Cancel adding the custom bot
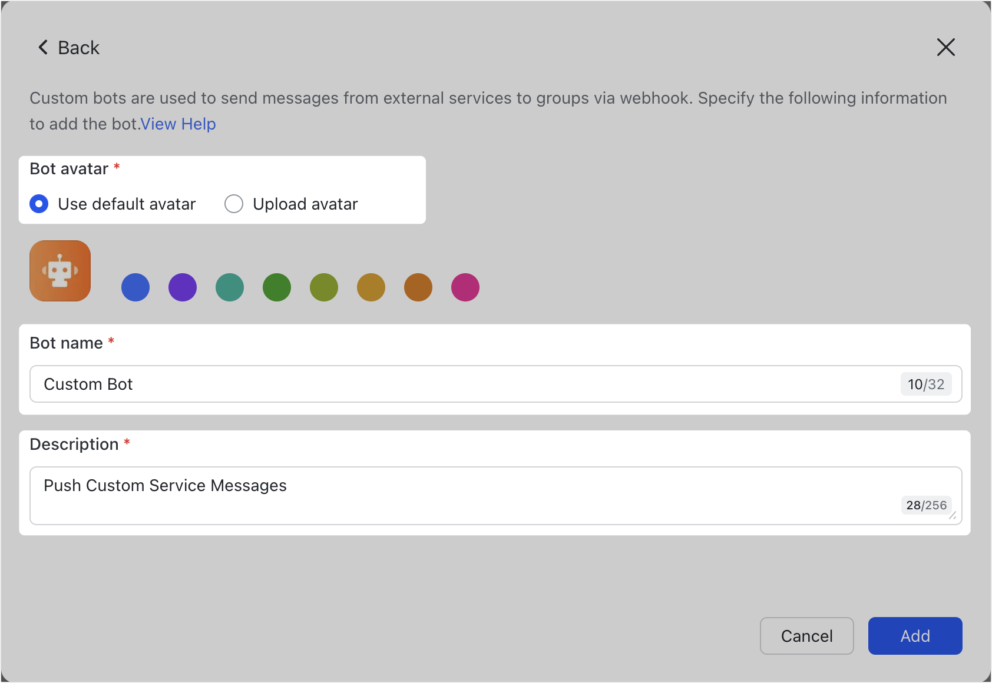Viewport: 992px width, 683px height. (x=806, y=636)
